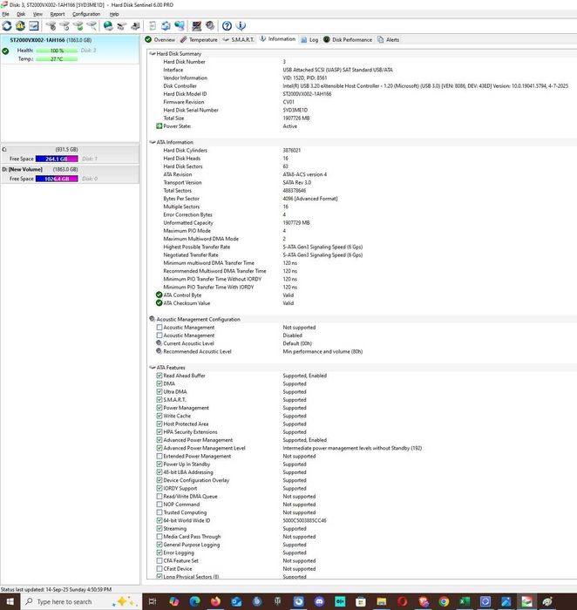Toggle the Trusted Computing checkbox
This screenshot has height=610, width=577.
click(x=160, y=512)
